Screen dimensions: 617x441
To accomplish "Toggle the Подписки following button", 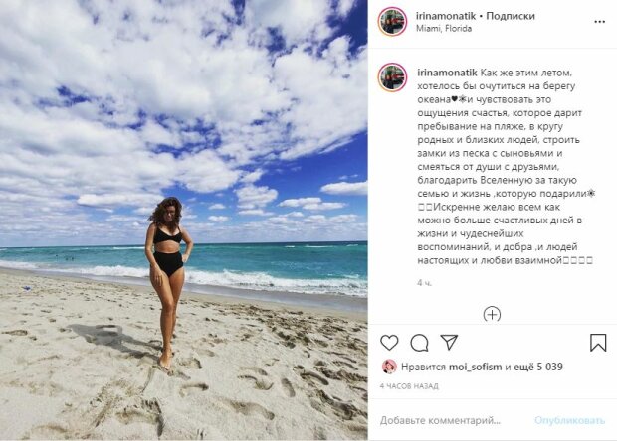I will [x=511, y=16].
